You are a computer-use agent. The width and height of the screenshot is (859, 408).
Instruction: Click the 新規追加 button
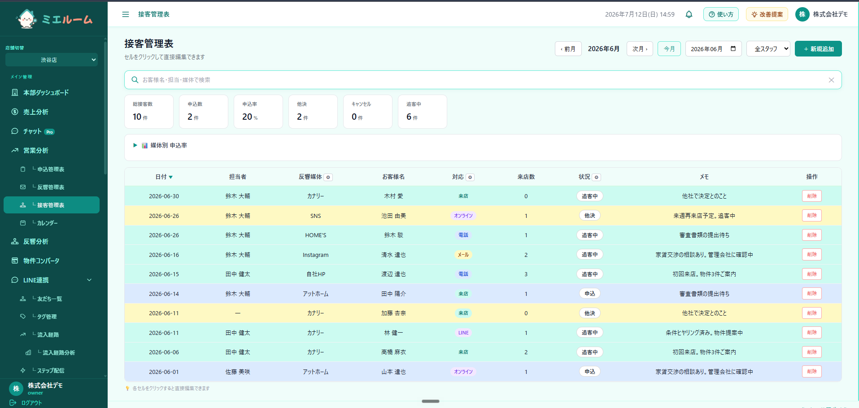coord(818,49)
